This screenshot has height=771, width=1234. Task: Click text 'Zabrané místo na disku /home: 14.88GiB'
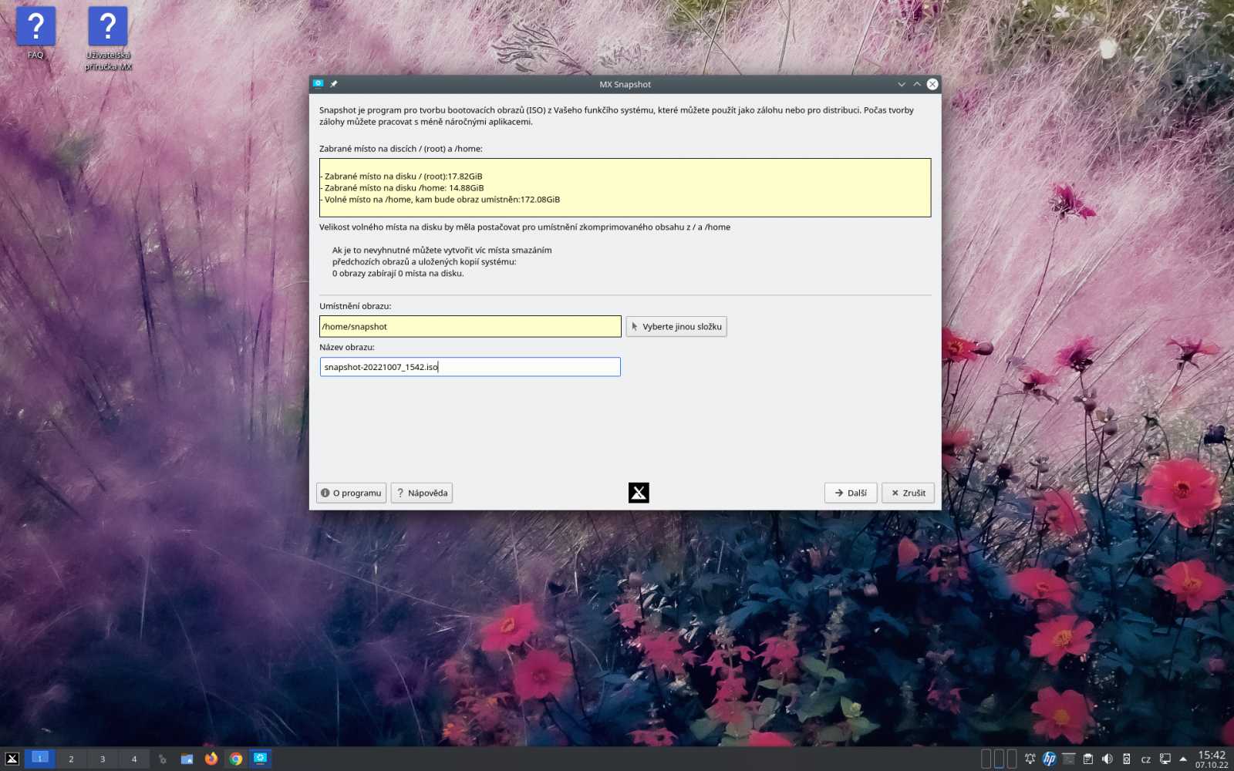click(403, 188)
